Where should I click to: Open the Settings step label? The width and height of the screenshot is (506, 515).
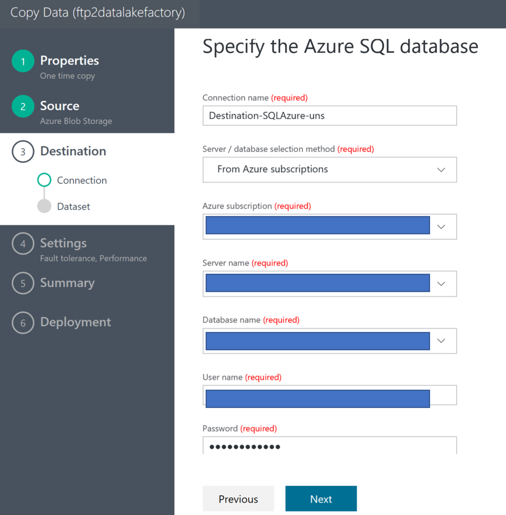click(63, 243)
